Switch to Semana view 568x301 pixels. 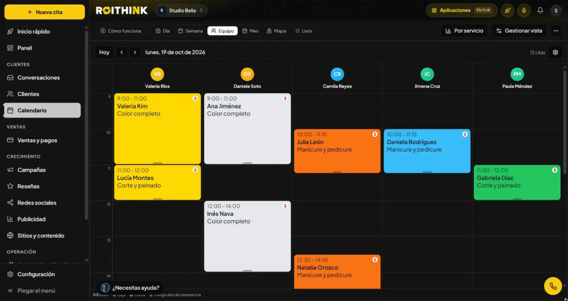(x=190, y=31)
